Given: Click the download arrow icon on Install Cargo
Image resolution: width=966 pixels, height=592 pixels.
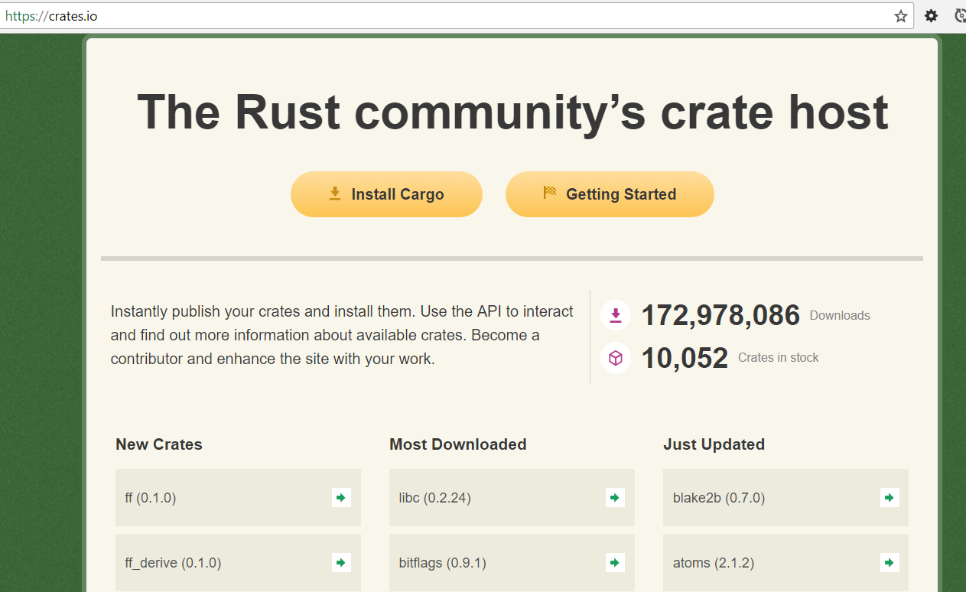Looking at the screenshot, I should pyautogui.click(x=334, y=194).
